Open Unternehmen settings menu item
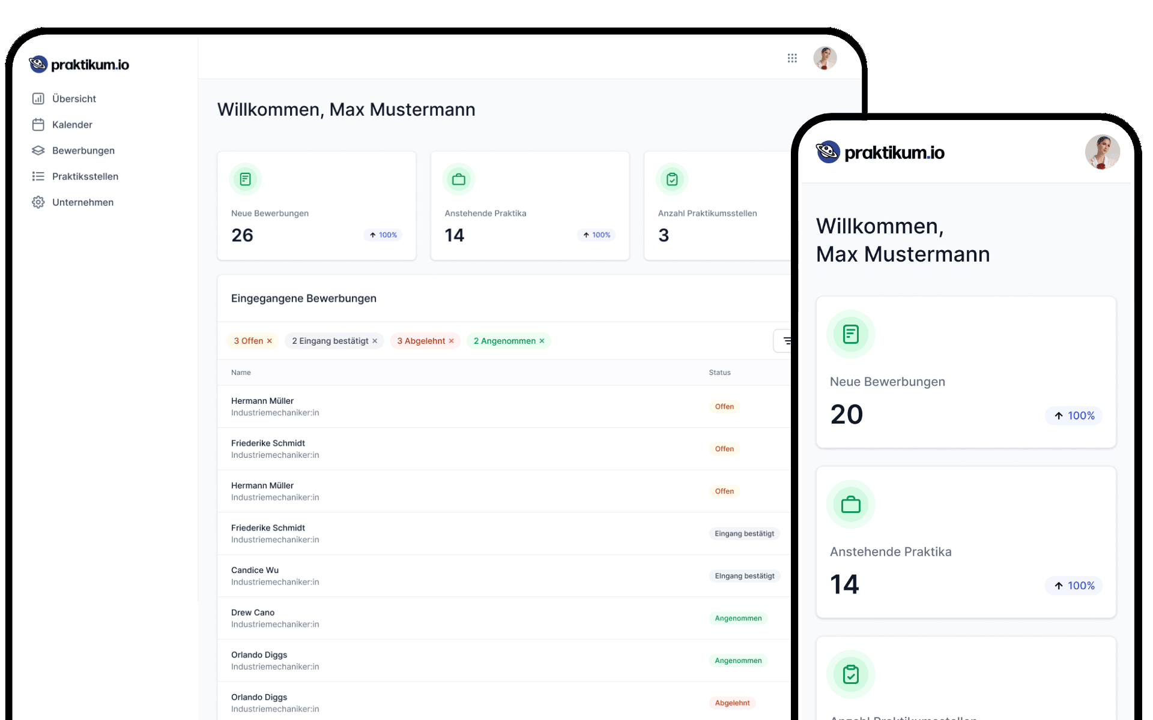This screenshot has height=720, width=1153. pos(82,202)
